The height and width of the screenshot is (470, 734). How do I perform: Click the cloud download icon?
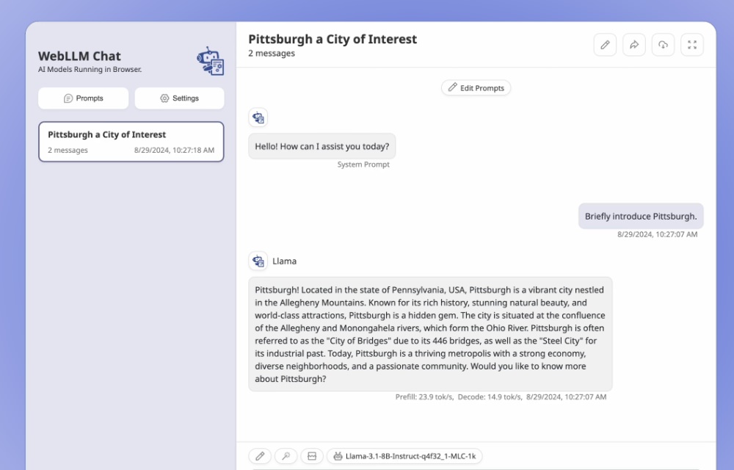click(x=663, y=45)
